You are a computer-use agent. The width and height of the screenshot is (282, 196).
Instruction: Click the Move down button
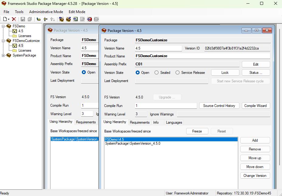click(x=255, y=167)
